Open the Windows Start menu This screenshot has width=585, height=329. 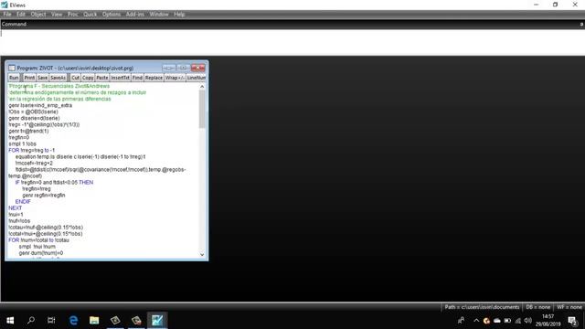point(10,321)
